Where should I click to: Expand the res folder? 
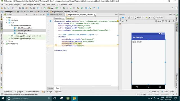(6, 41)
